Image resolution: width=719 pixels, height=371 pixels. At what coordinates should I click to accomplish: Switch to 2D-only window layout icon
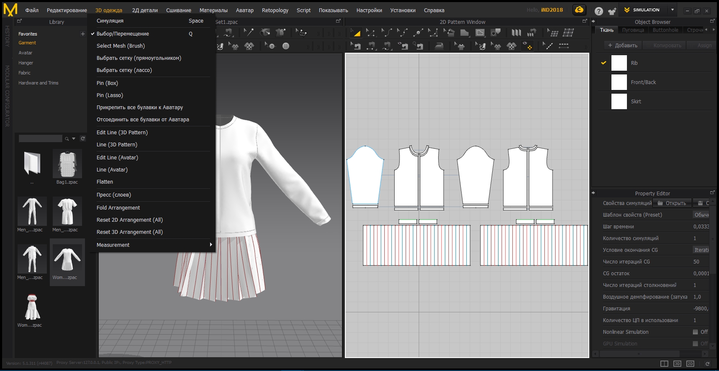[x=690, y=363]
